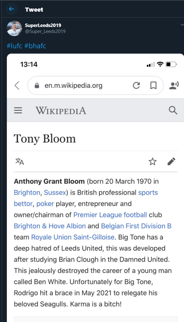Go back using the blue arrow
Viewport: 184px width, 322px height.
[12, 9]
